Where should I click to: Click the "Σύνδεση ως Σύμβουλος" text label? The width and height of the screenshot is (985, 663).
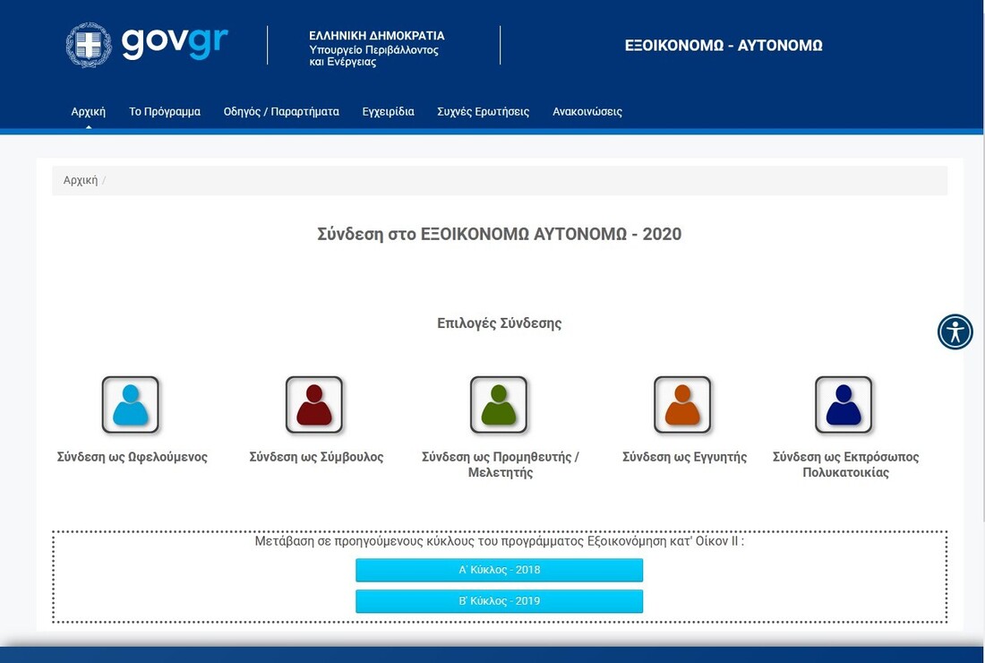[x=314, y=456]
